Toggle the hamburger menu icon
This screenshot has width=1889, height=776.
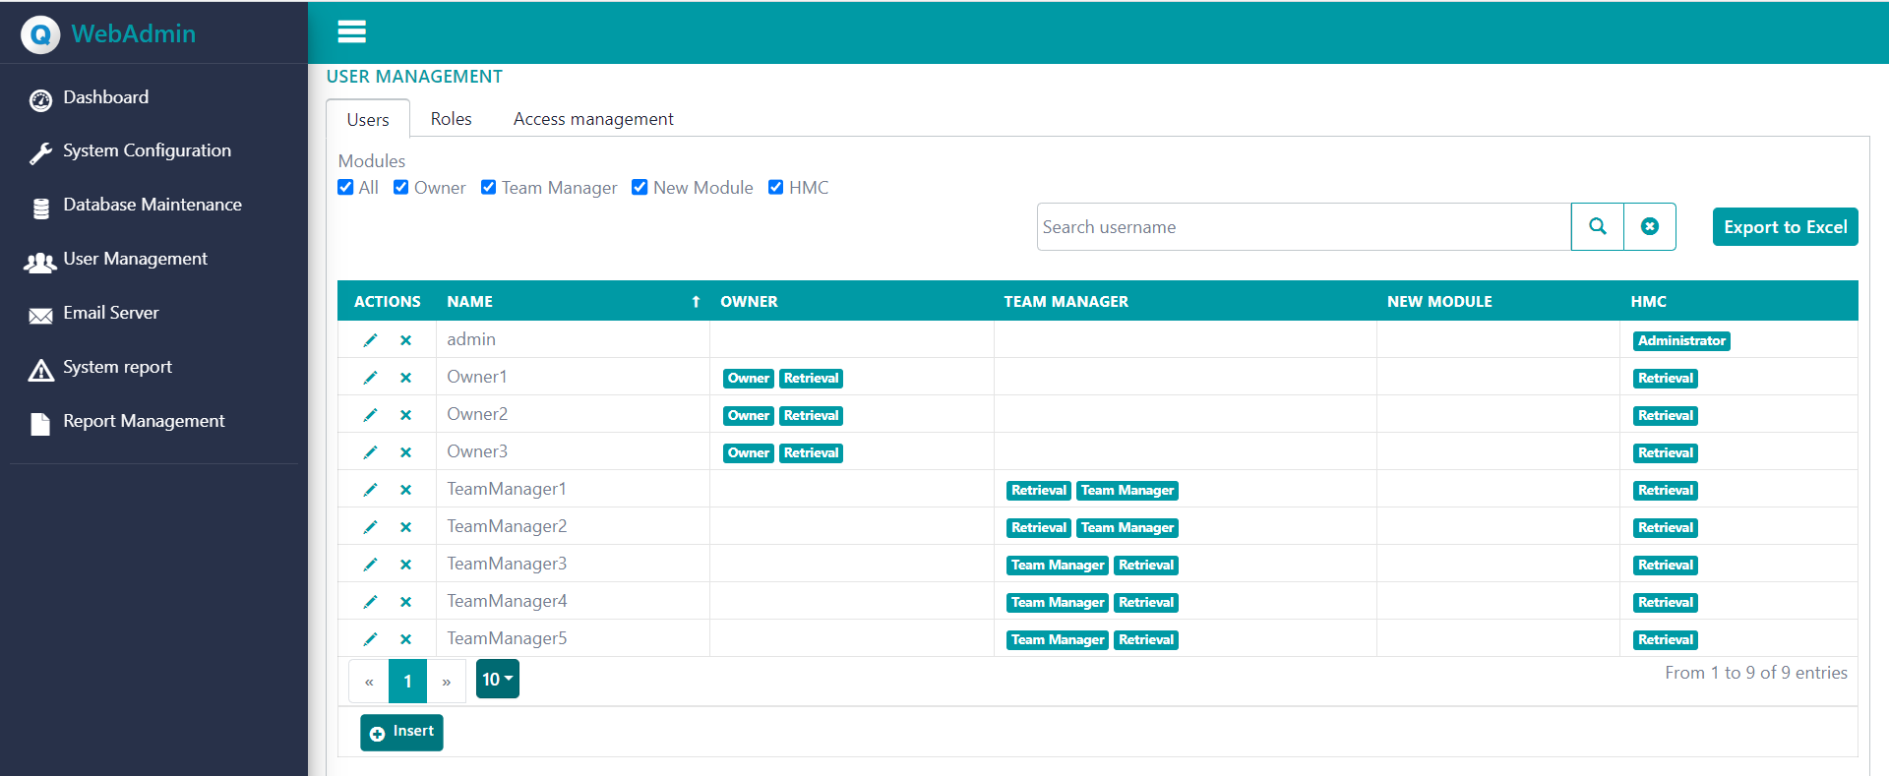[x=351, y=32]
